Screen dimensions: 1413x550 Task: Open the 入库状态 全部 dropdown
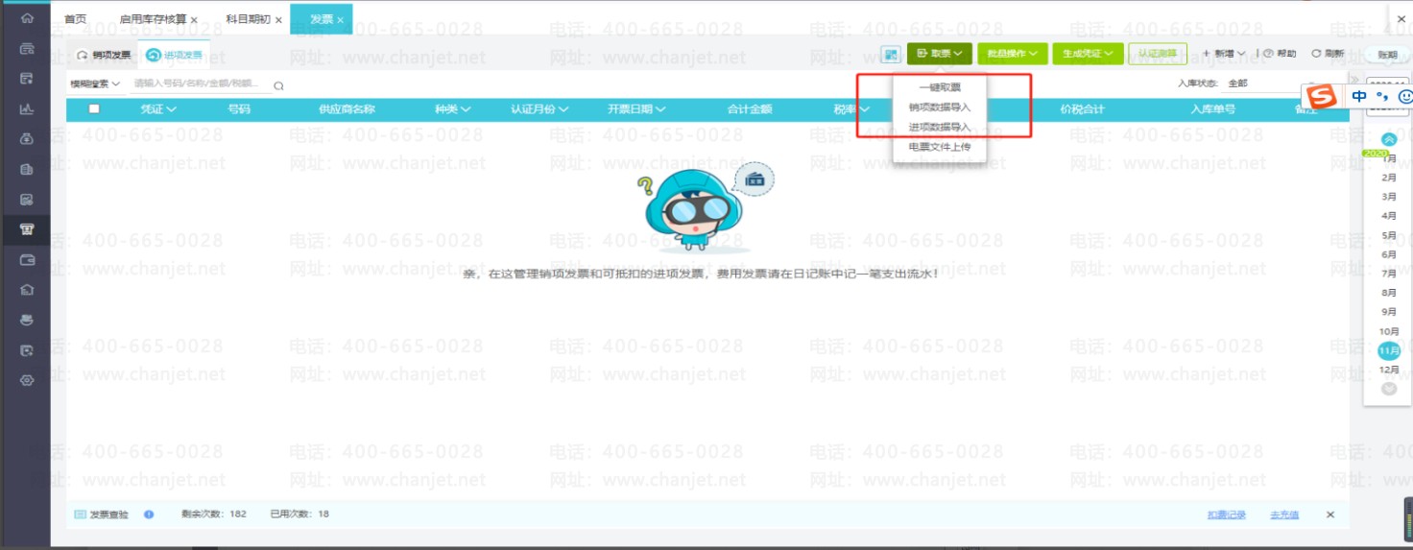pos(1272,84)
